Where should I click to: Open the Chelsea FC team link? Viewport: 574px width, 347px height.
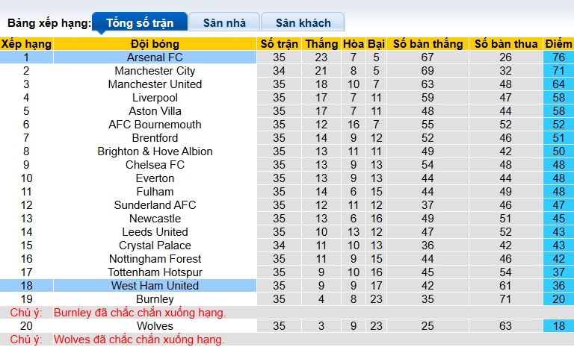pos(155,164)
